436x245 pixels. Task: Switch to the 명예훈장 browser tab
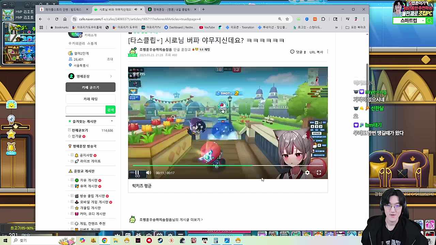tap(172, 10)
